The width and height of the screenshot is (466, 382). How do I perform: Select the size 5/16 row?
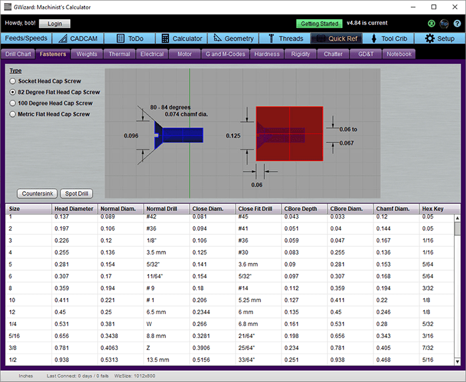[230, 336]
